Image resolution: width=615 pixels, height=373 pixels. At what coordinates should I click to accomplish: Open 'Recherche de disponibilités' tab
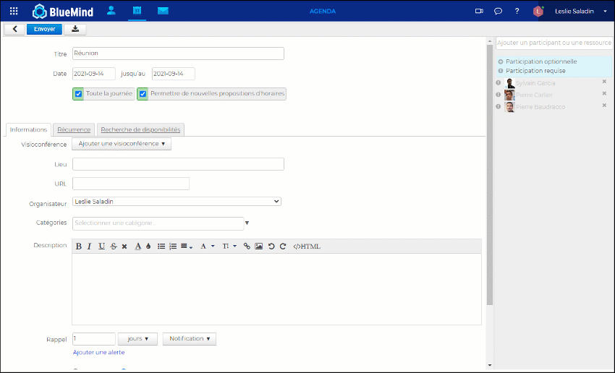[x=140, y=129]
